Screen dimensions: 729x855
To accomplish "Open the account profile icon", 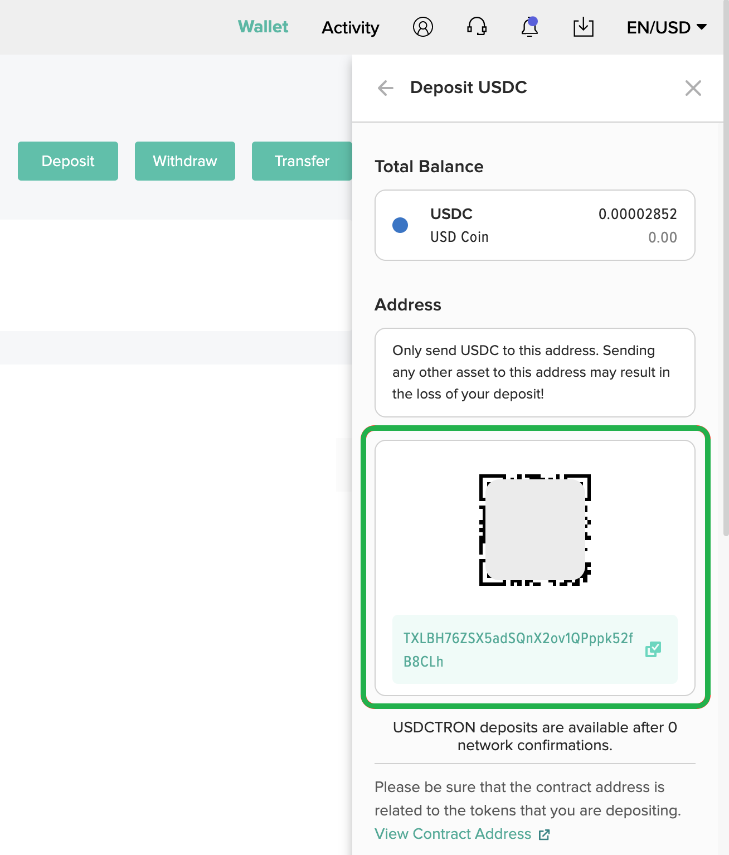I will coord(423,27).
